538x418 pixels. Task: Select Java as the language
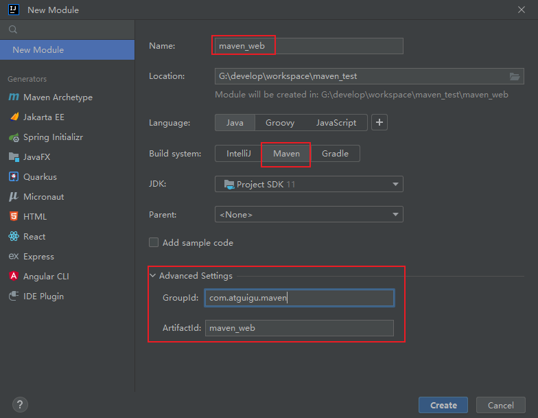click(x=235, y=122)
